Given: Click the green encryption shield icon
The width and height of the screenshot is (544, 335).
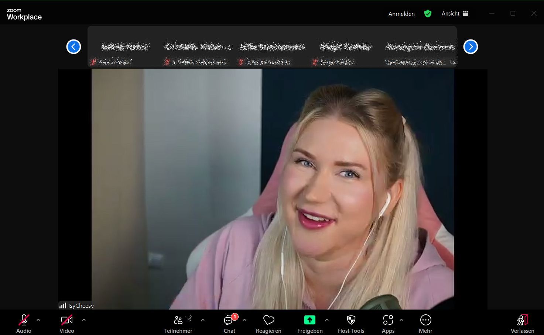Looking at the screenshot, I should pos(428,14).
